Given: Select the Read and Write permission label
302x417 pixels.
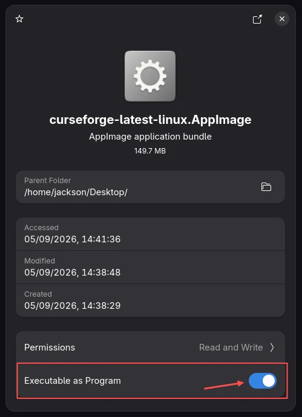Looking at the screenshot, I should coord(231,347).
